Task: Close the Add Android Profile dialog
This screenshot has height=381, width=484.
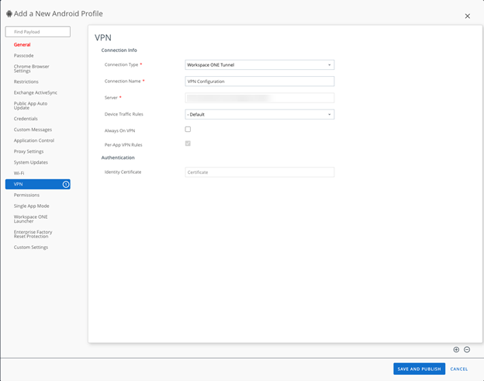Action: coord(467,16)
